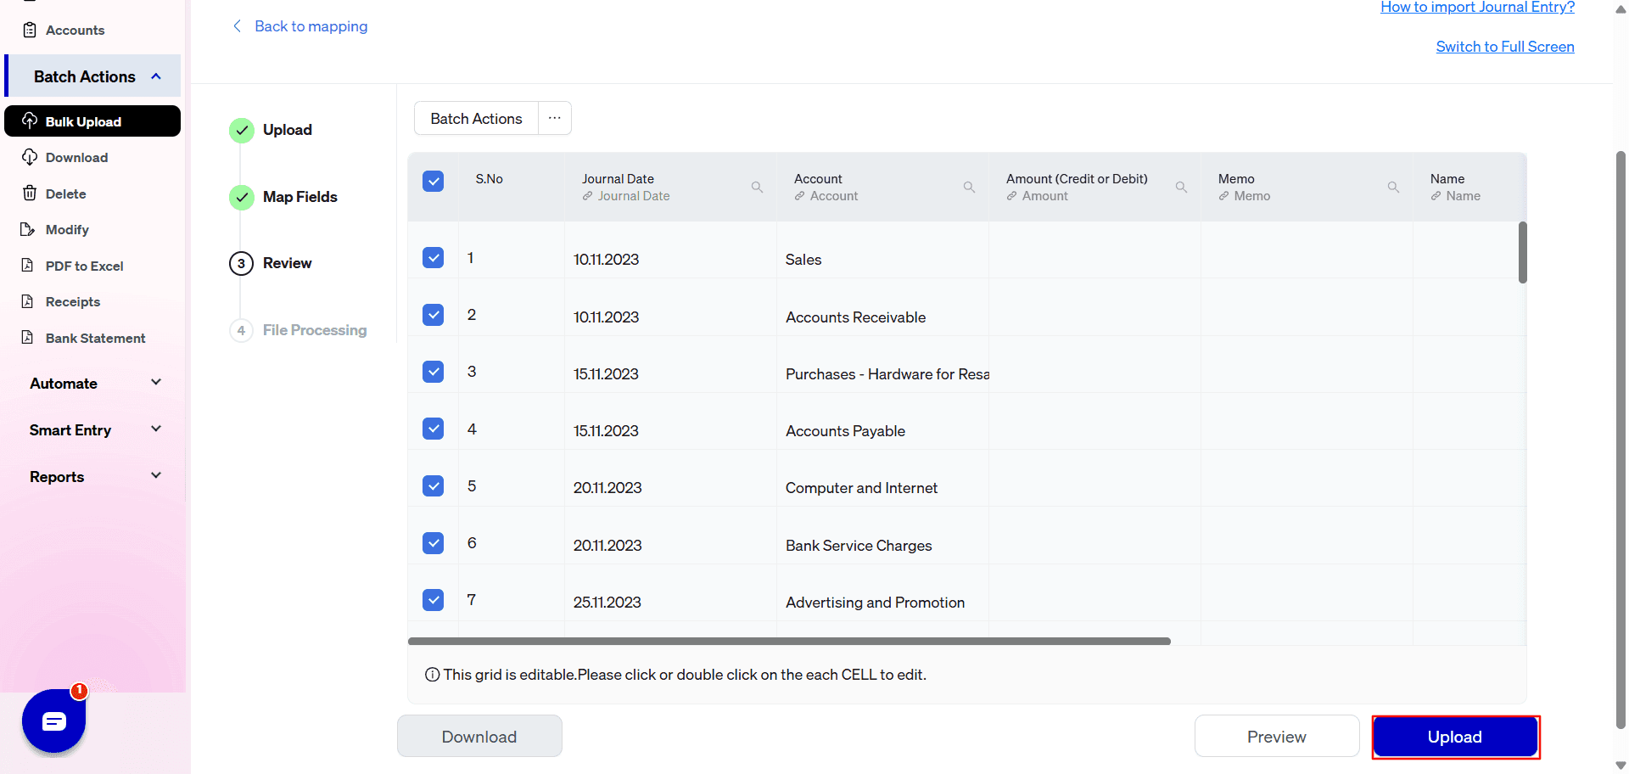The width and height of the screenshot is (1629, 774).
Task: Open the Modify batch action
Action: 66,229
